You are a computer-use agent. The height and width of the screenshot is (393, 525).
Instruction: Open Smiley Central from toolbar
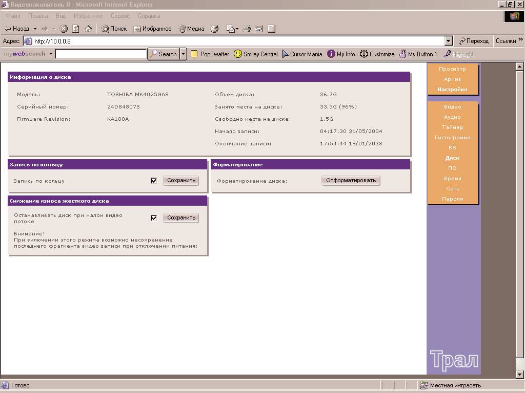pos(255,54)
